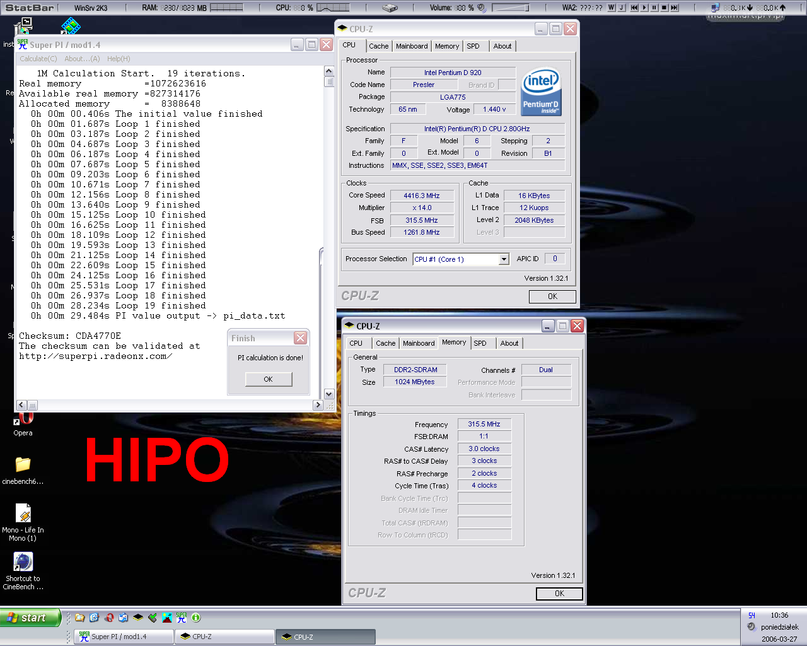Click the Super PI icon in Quick Launch
807x646 pixels.
pyautogui.click(x=182, y=618)
